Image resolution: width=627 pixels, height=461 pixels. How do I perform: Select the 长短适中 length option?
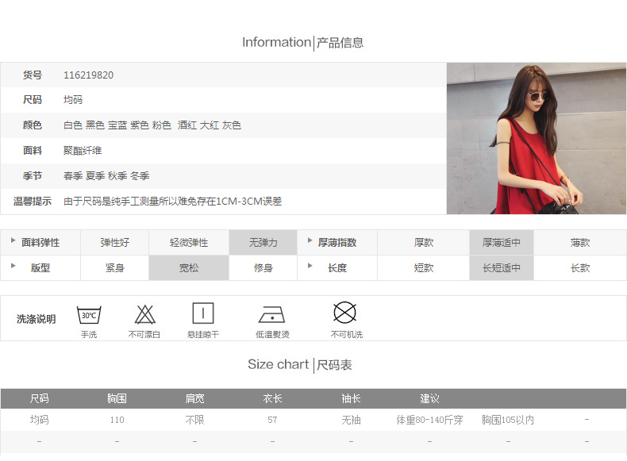pyautogui.click(x=501, y=268)
